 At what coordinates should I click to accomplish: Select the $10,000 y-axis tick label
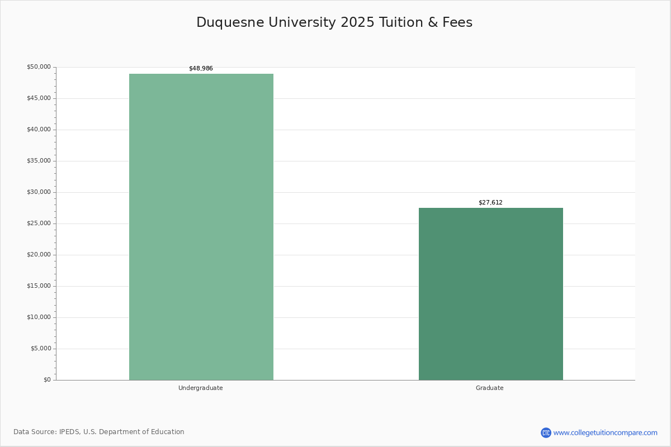pos(39,317)
